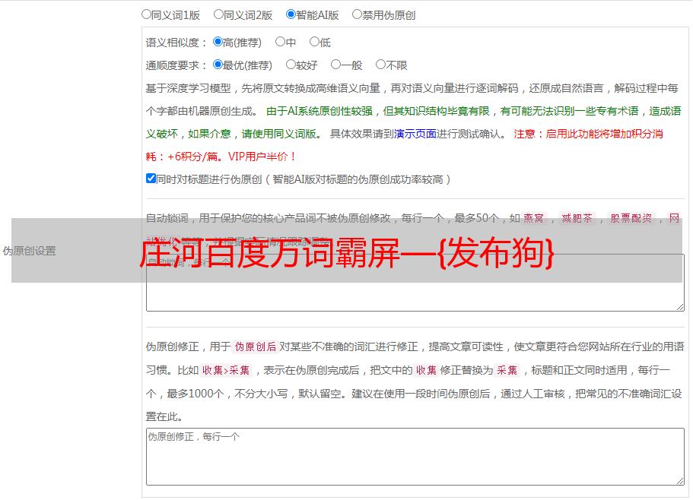Click the 自动锁词 text area resize handle
The height and width of the screenshot is (500, 693).
[679, 306]
